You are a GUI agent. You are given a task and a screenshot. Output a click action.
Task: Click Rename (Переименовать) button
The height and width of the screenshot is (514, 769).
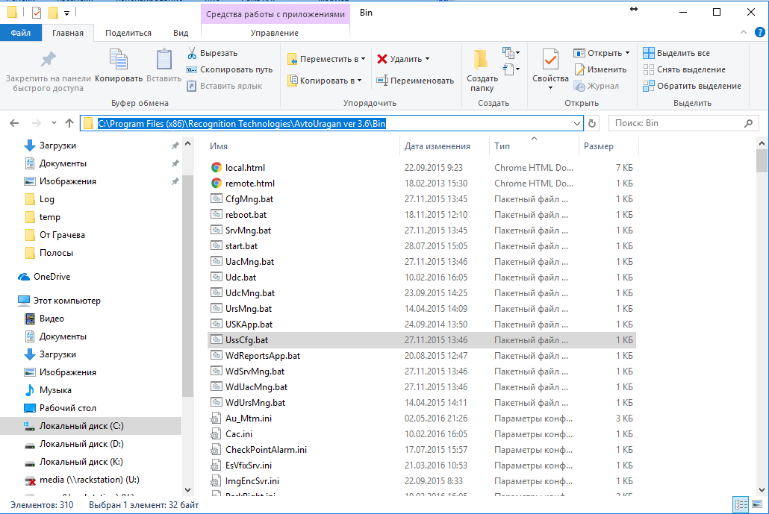(x=415, y=81)
